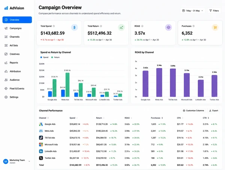Click the shopping cart icon on Purchases card
The height and width of the screenshot is (170, 225).
[215, 27]
